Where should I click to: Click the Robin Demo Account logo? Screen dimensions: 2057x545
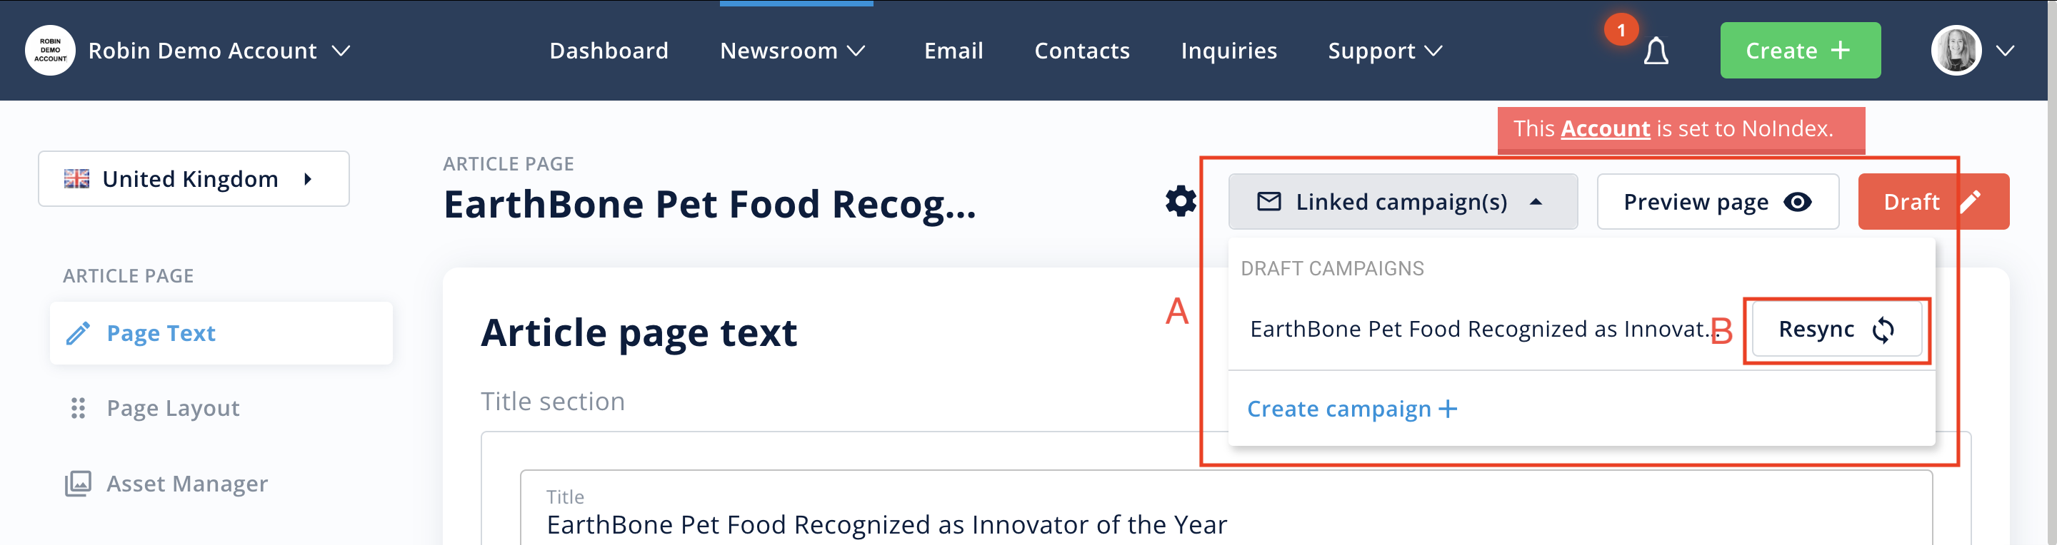50,50
